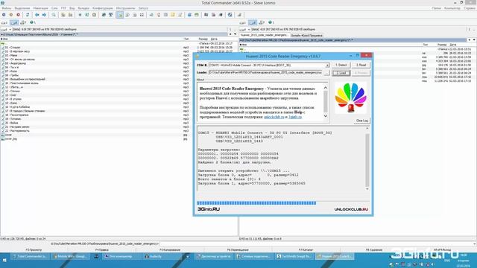Expand the COM port dropdown
This screenshot has width=477, height=268.
[x=327, y=65]
